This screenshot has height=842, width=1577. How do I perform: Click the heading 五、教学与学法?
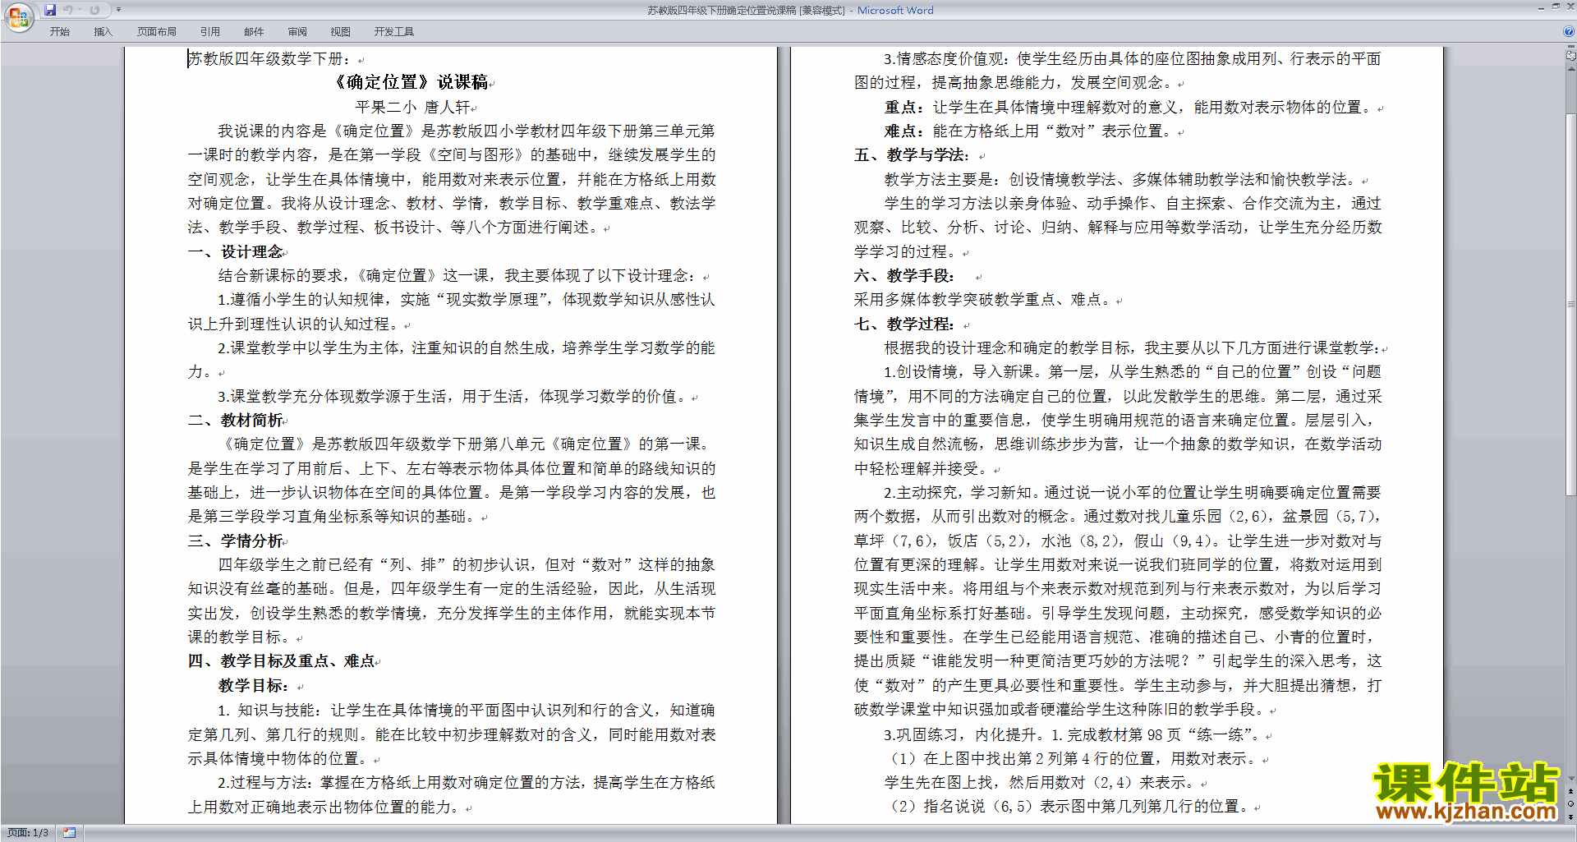912,155
